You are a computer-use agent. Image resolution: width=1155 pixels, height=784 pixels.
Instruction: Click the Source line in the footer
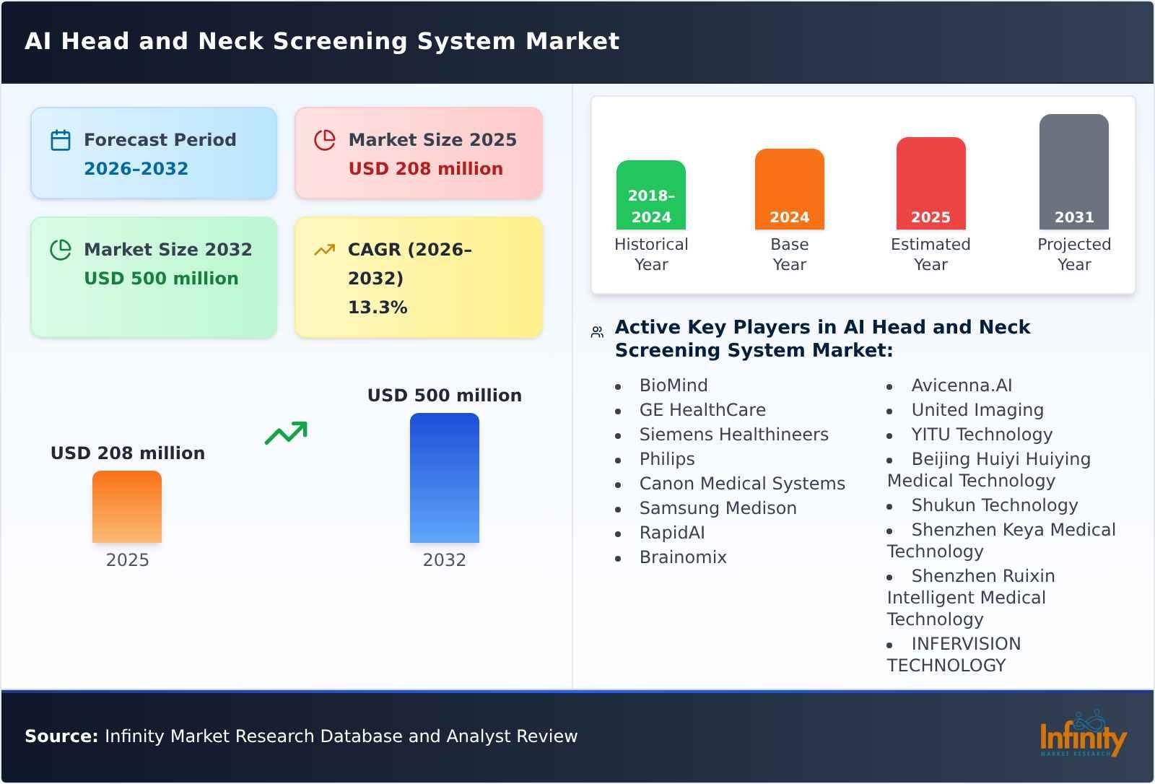[301, 736]
